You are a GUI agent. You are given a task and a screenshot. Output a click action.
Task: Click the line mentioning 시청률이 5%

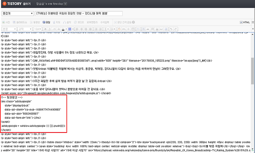click(x=50, y=52)
